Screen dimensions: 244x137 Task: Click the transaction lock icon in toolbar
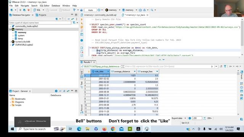tap(81, 10)
